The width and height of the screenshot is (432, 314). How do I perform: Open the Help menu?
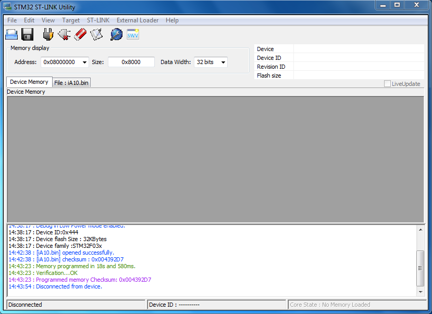click(x=172, y=20)
